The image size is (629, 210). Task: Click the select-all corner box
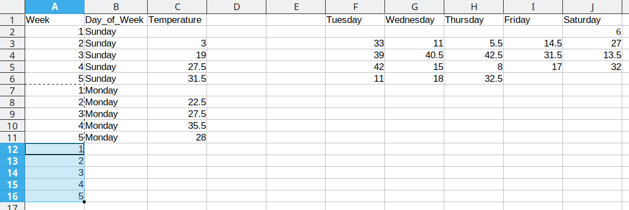tap(12, 7)
